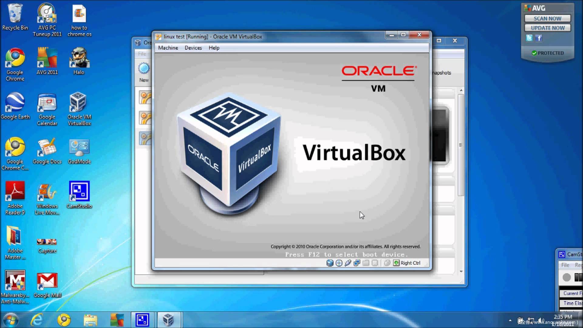583x328 pixels.
Task: Click the CamStudio record button
Action: tap(567, 277)
